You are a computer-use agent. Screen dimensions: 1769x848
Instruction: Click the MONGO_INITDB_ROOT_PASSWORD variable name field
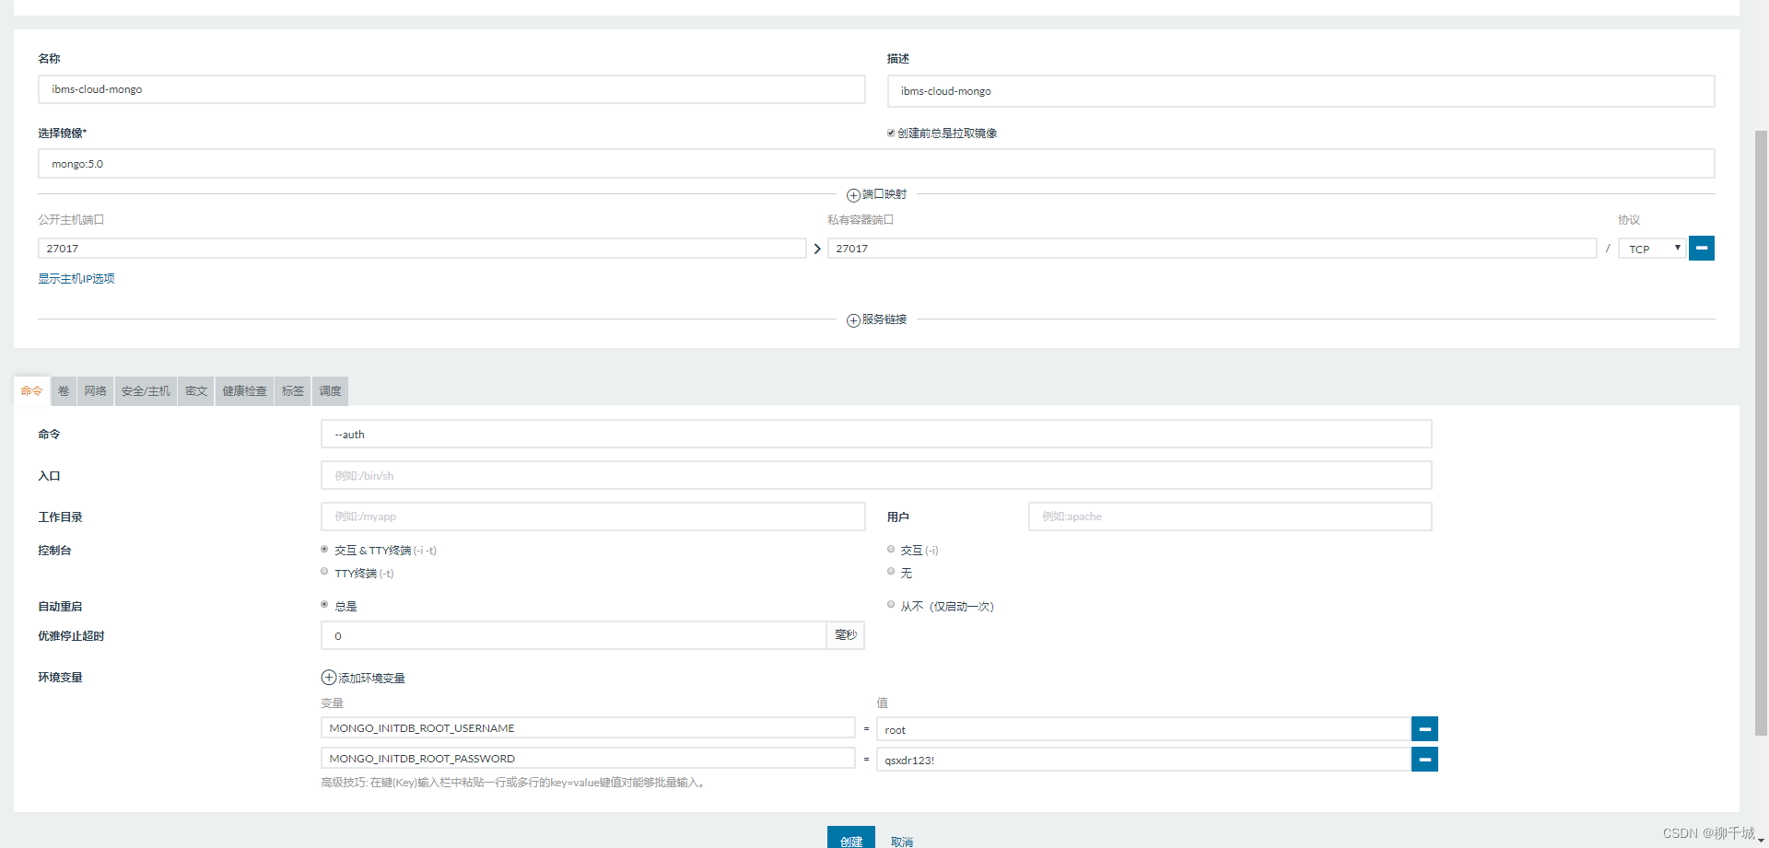point(588,759)
